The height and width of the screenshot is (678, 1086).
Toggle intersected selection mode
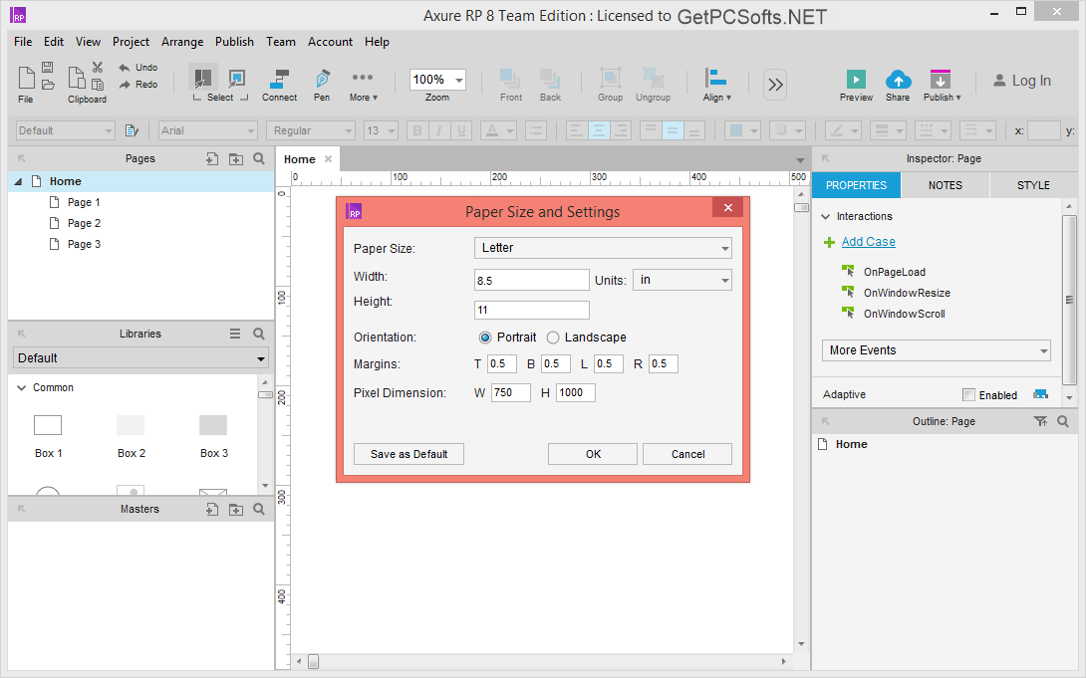(203, 78)
